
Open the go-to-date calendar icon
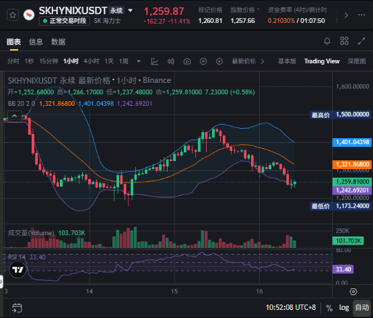[17, 308]
